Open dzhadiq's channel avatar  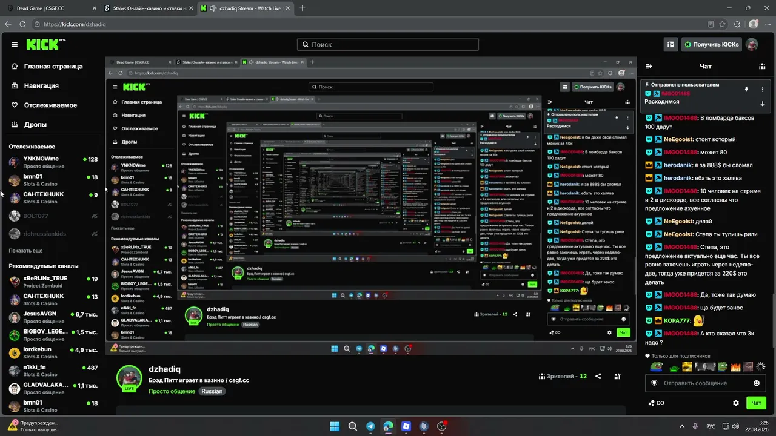pos(129,378)
